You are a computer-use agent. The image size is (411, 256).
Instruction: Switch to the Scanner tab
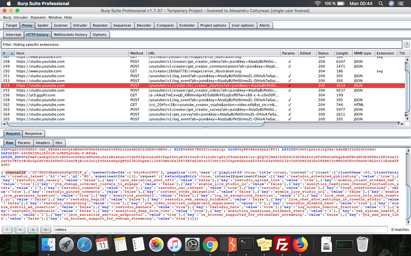61,26
